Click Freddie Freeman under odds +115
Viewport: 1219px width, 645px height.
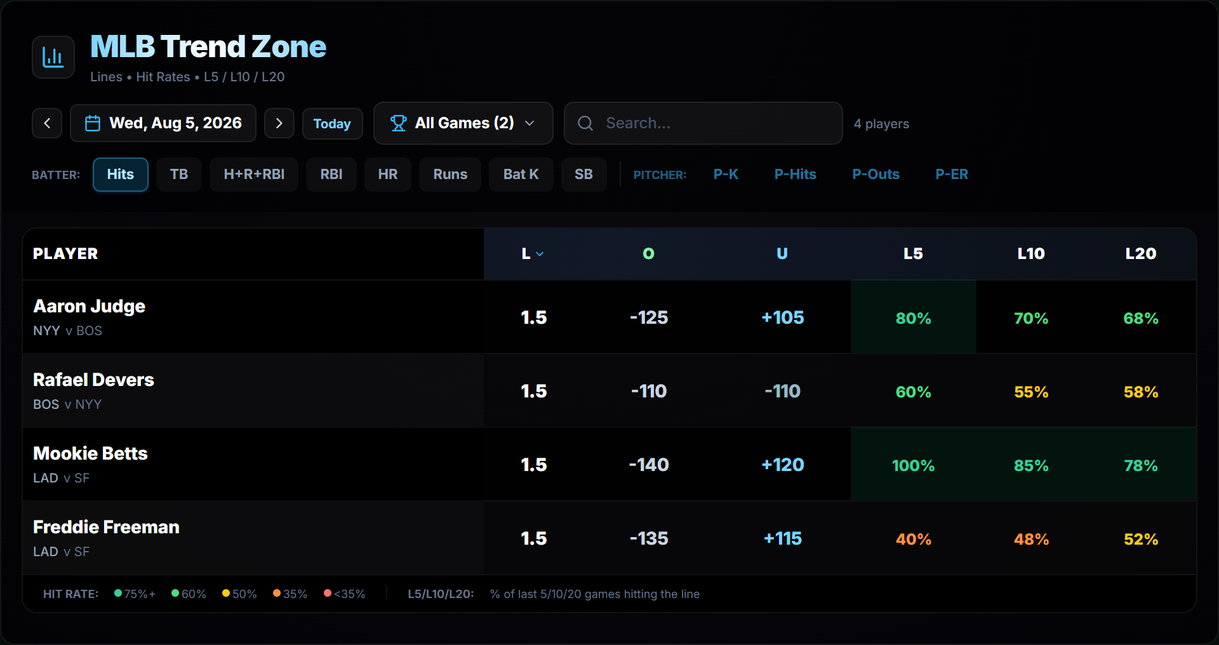pos(783,538)
